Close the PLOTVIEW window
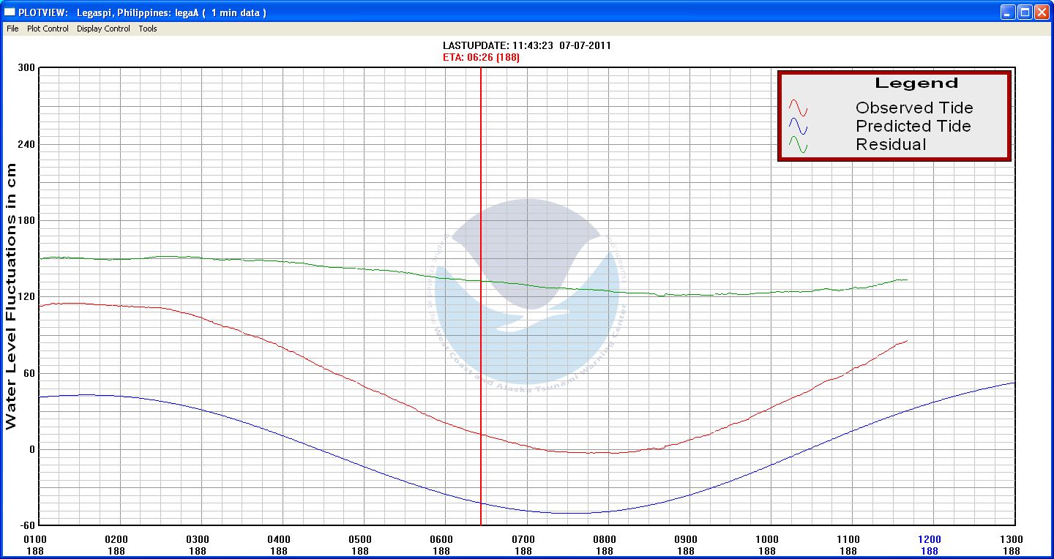1054x559 pixels. point(1042,12)
